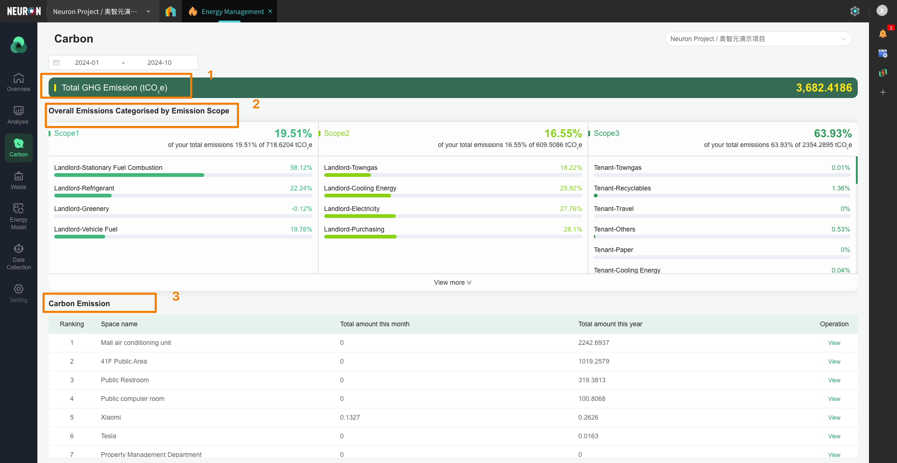Close the Energy Management tab
The height and width of the screenshot is (463, 897).
(270, 11)
